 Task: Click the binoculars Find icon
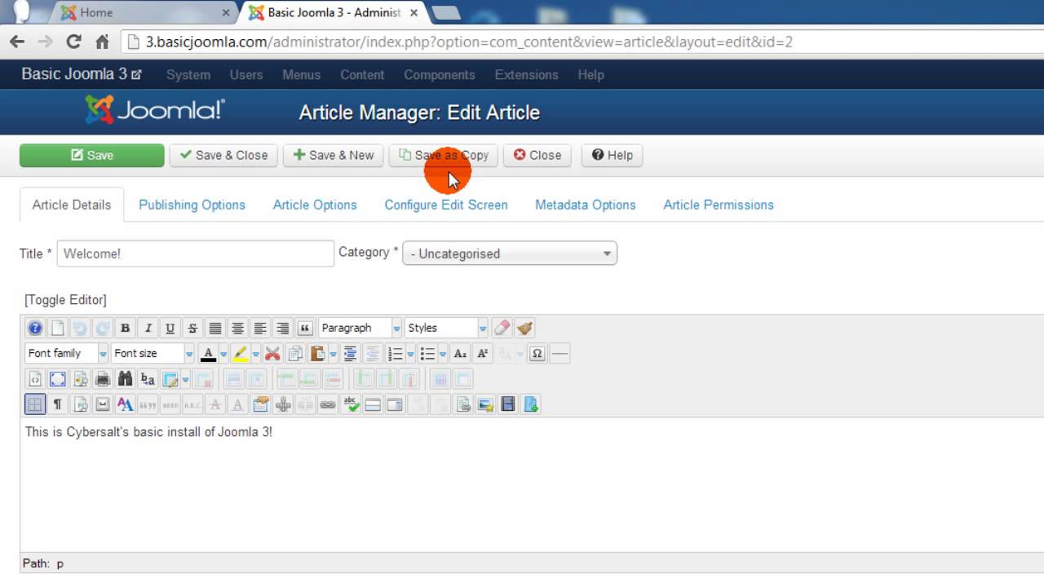[125, 379]
